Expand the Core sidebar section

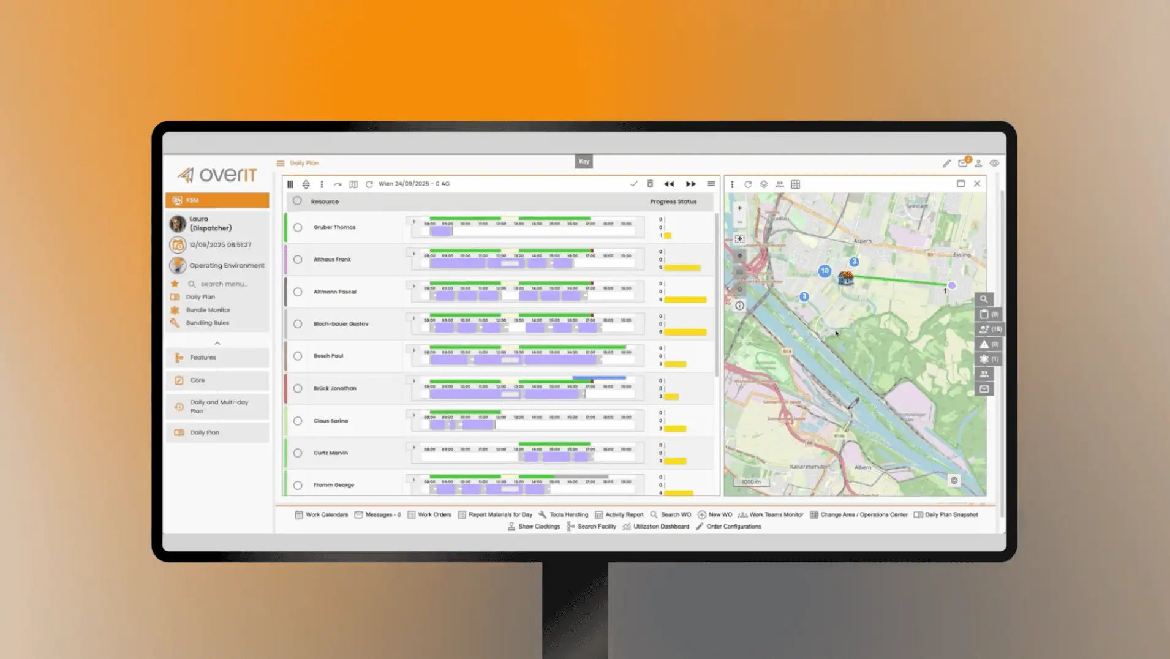(x=217, y=380)
